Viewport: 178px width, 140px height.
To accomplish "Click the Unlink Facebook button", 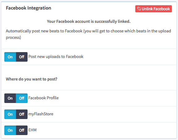I will coord(153,9).
